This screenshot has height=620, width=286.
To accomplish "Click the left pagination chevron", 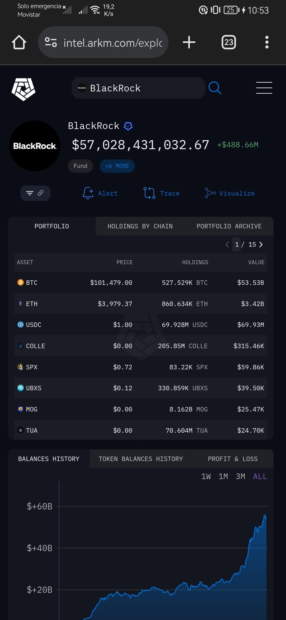I will pos(227,244).
